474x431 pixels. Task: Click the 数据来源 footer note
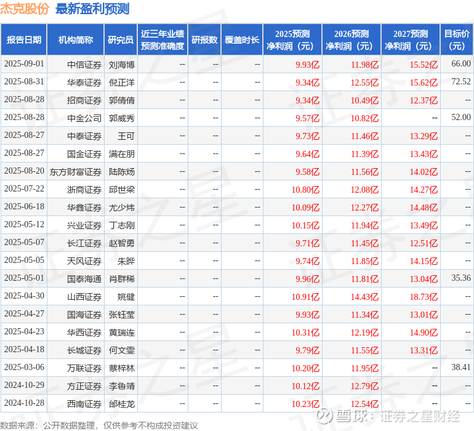99,425
